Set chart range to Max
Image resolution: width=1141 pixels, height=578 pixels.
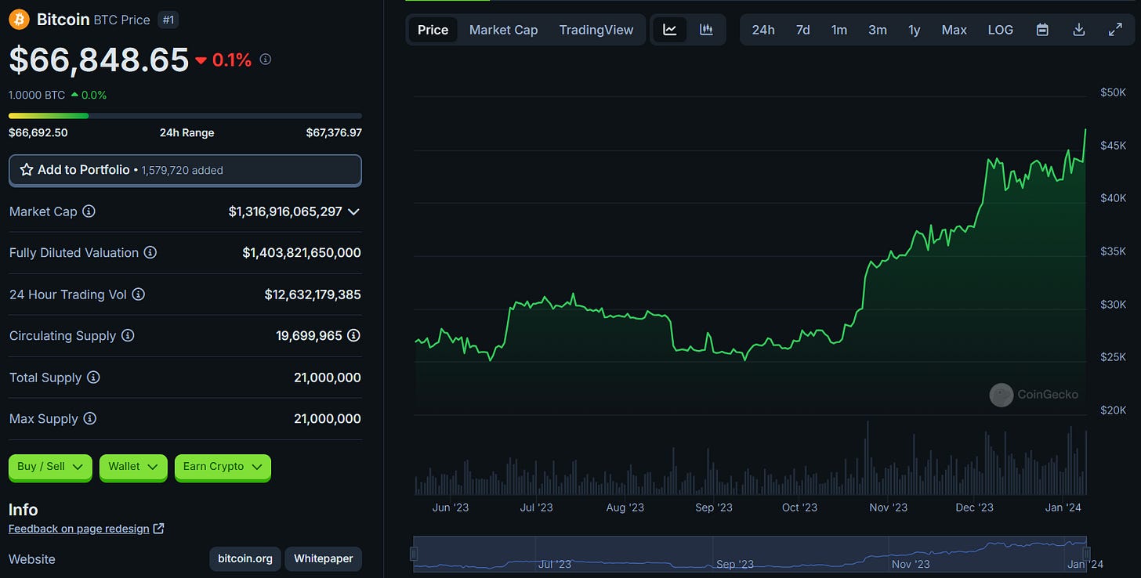pyautogui.click(x=954, y=30)
